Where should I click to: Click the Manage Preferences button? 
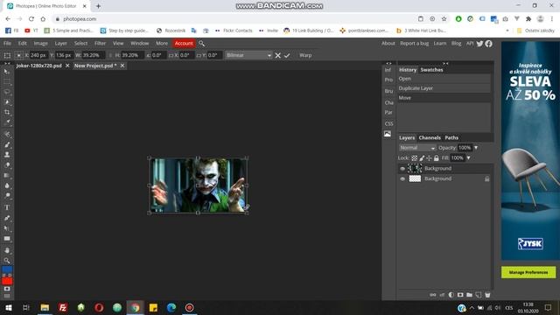pyautogui.click(x=528, y=272)
